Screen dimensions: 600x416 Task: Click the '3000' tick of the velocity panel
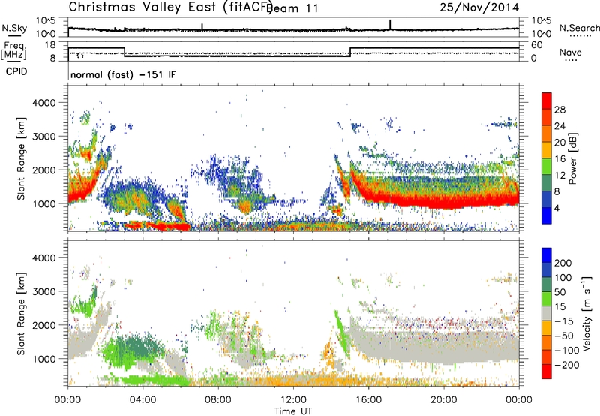43,291
